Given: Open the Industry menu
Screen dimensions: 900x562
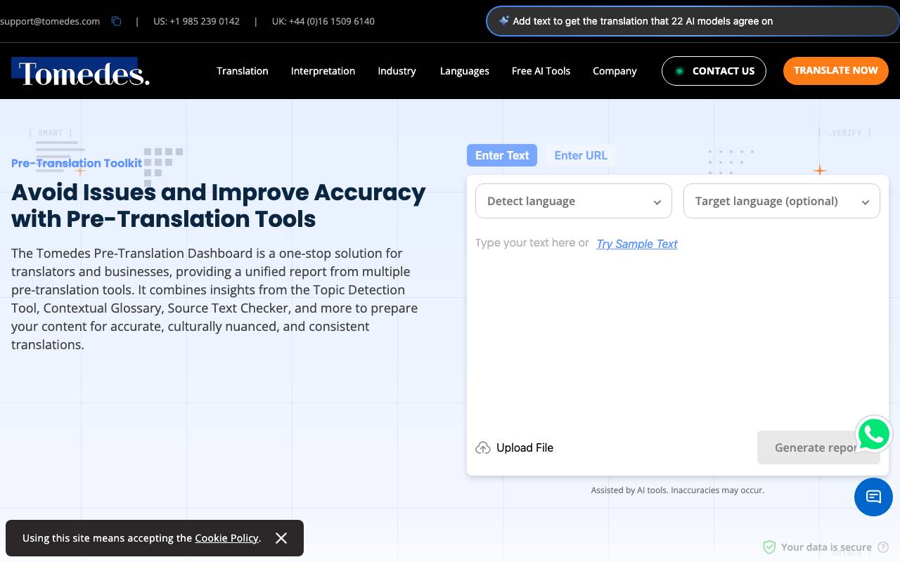Looking at the screenshot, I should click(397, 71).
